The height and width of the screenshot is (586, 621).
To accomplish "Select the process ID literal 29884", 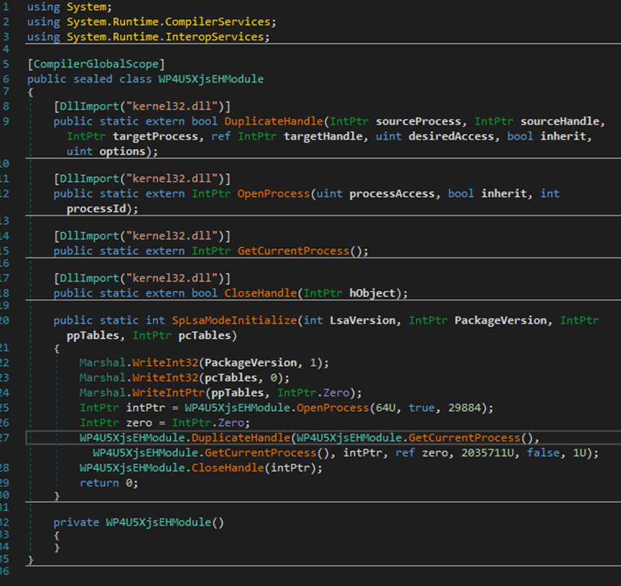I will [x=464, y=408].
